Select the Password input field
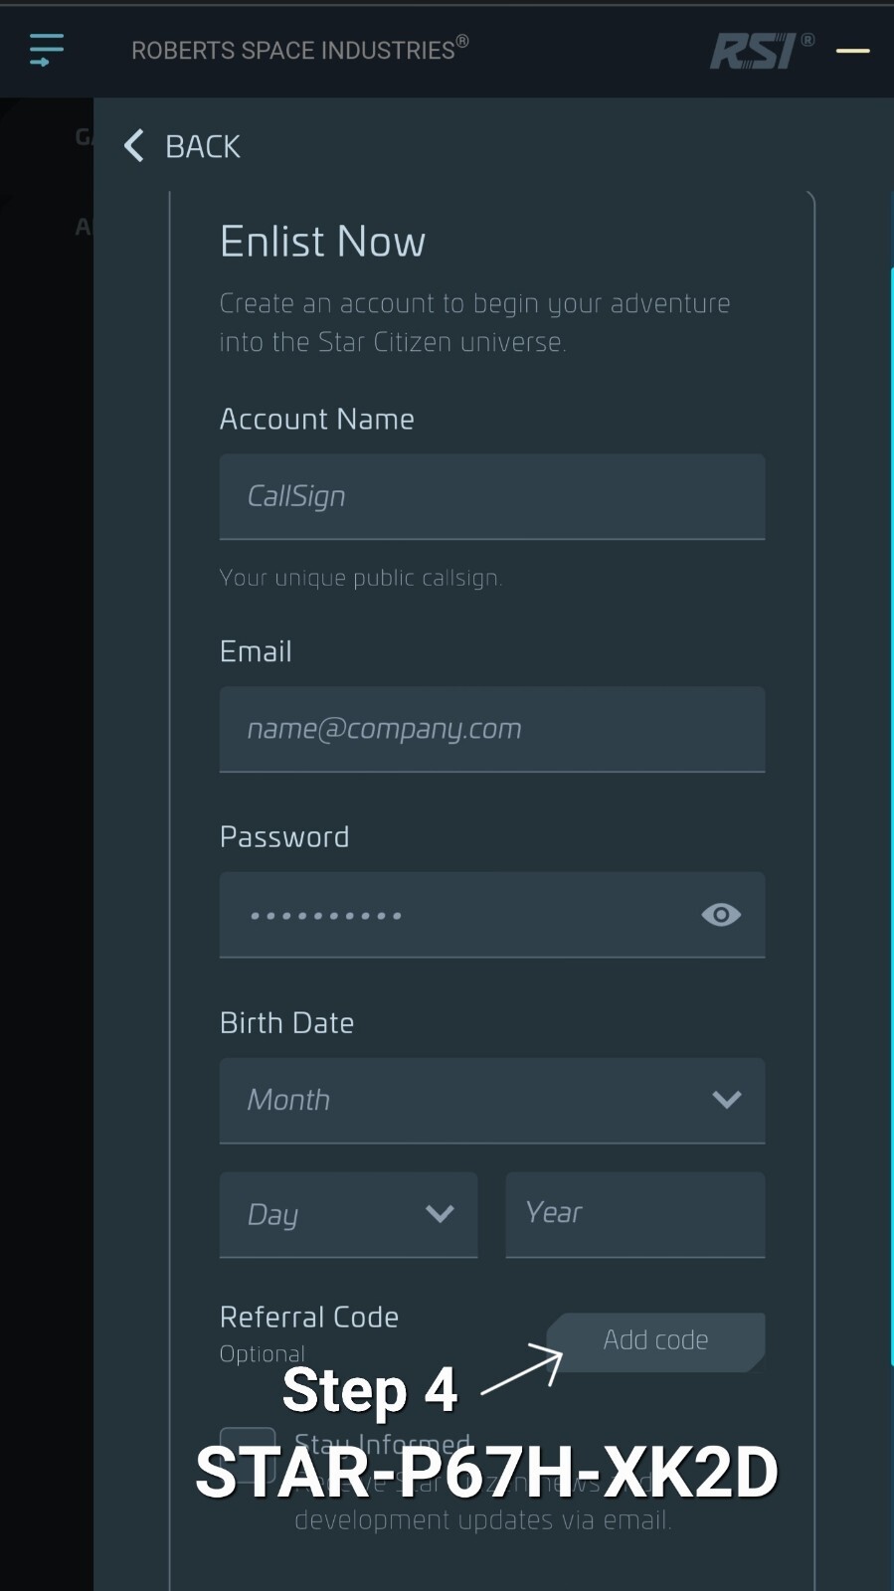This screenshot has width=894, height=1591. 492,915
